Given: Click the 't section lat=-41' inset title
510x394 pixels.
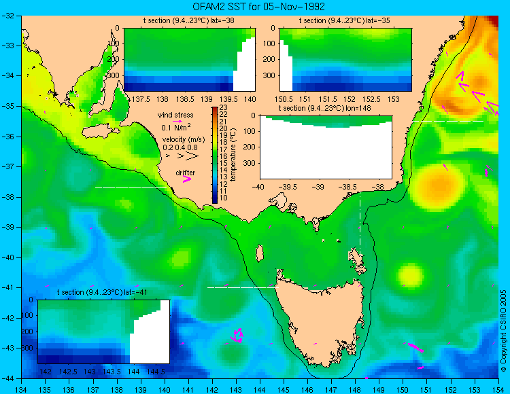Looking at the screenshot, I should (x=102, y=292).
